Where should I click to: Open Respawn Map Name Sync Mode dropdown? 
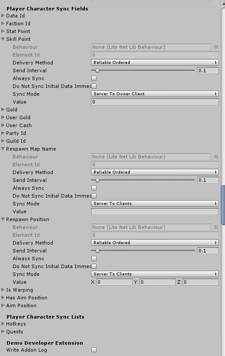point(155,204)
